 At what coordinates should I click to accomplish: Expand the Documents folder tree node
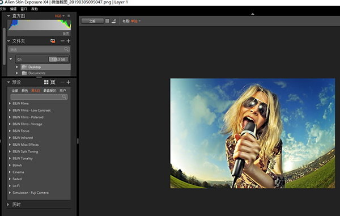pos(17,73)
